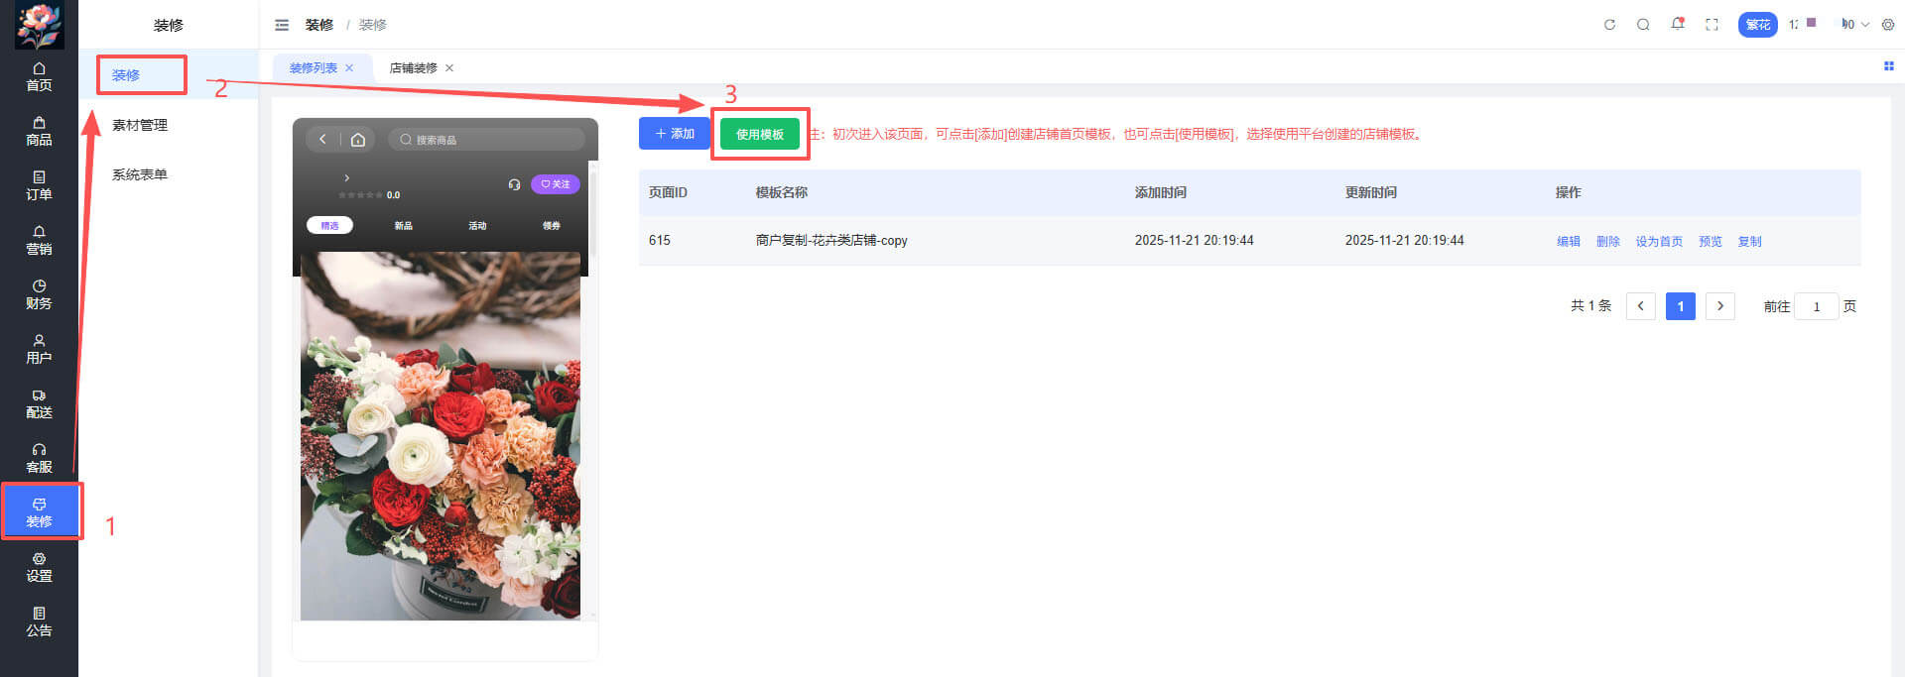The width and height of the screenshot is (1905, 677).
Task: Click the 关注 follow button in the preview
Action: (x=556, y=184)
